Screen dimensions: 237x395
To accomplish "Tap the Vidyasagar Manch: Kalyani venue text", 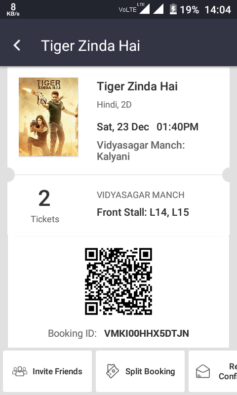I will tap(141, 151).
